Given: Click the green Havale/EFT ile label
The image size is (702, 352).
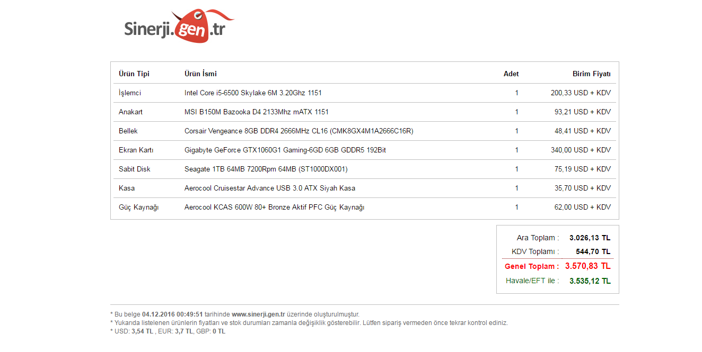Looking at the screenshot, I should [x=532, y=281].
